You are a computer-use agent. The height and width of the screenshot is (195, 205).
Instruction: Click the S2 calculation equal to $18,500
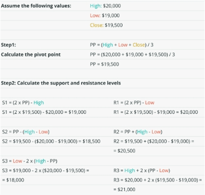coord(51,141)
